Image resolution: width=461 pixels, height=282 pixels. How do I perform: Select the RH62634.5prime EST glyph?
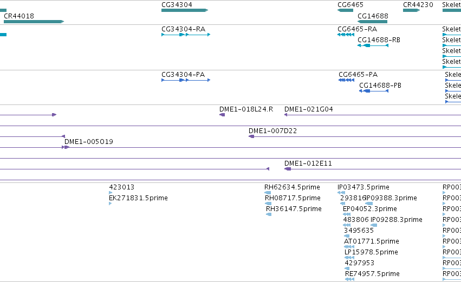click(x=268, y=193)
